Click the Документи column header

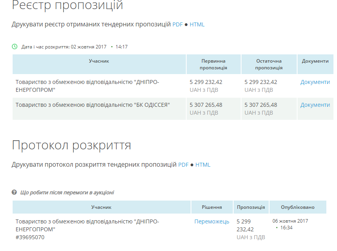[315, 61]
